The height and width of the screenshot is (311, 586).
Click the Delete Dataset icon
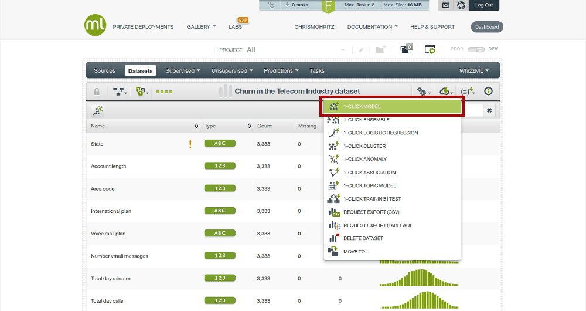pos(334,238)
